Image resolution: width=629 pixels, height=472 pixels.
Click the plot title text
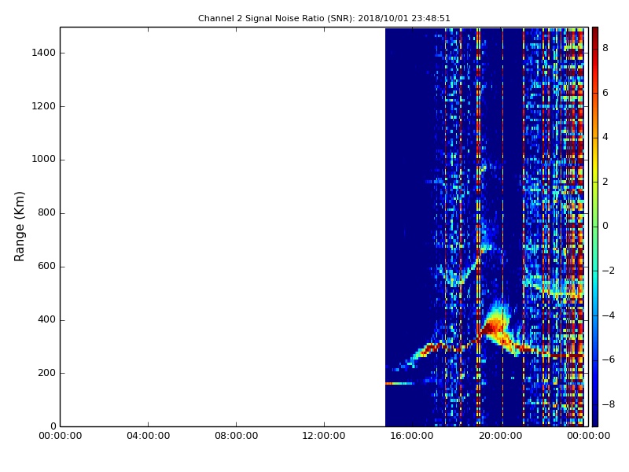tap(324, 18)
